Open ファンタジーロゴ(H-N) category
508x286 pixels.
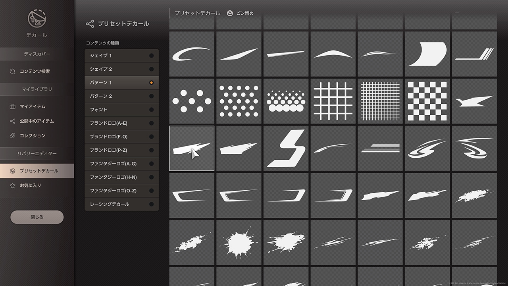pyautogui.click(x=121, y=177)
